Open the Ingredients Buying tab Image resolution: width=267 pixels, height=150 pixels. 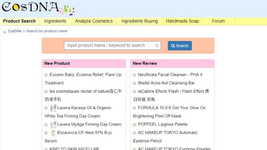click(140, 21)
